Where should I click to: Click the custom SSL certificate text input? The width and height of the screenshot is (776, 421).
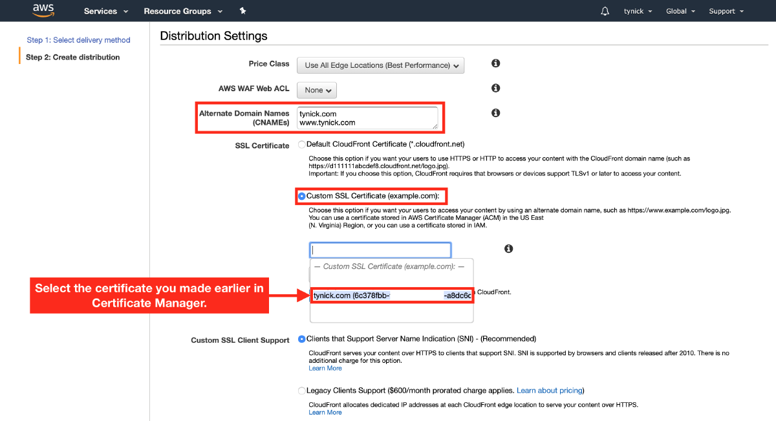(380, 250)
